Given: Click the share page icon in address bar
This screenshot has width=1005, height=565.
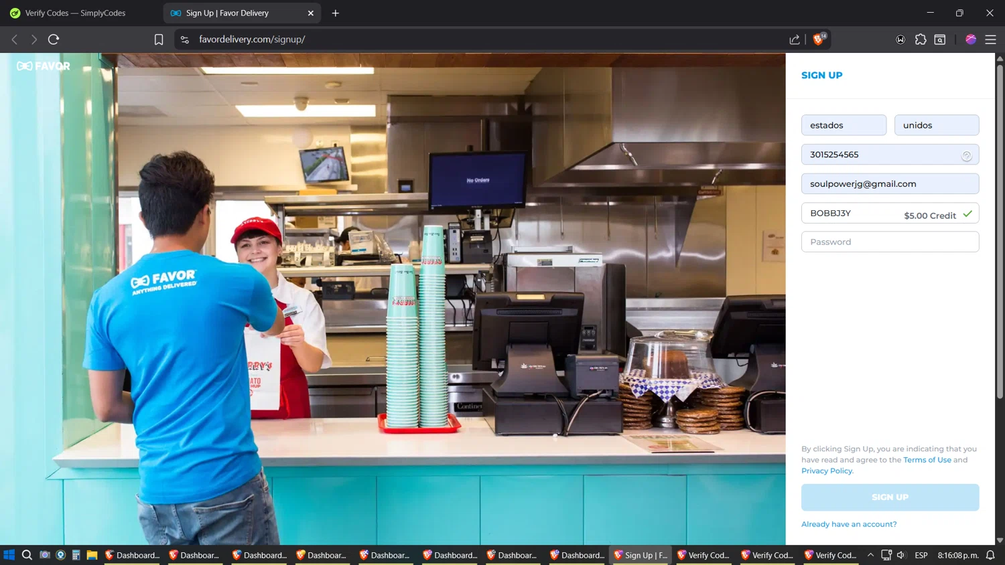Looking at the screenshot, I should pyautogui.click(x=795, y=39).
